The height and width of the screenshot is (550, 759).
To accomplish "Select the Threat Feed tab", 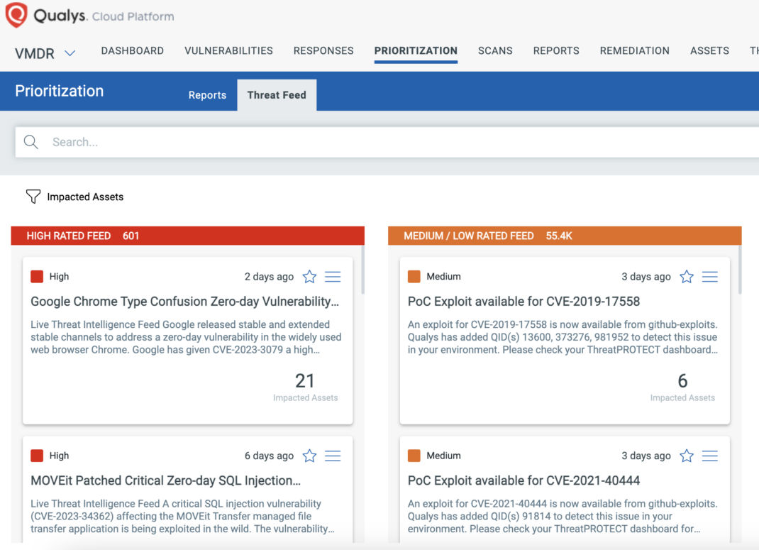I will [277, 95].
